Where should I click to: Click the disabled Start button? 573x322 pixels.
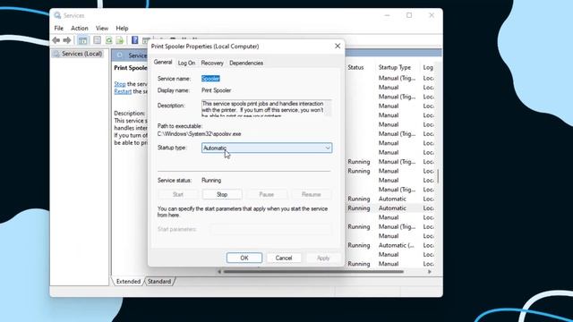pyautogui.click(x=177, y=195)
